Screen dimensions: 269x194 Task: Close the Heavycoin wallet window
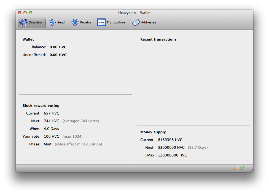tap(20, 13)
